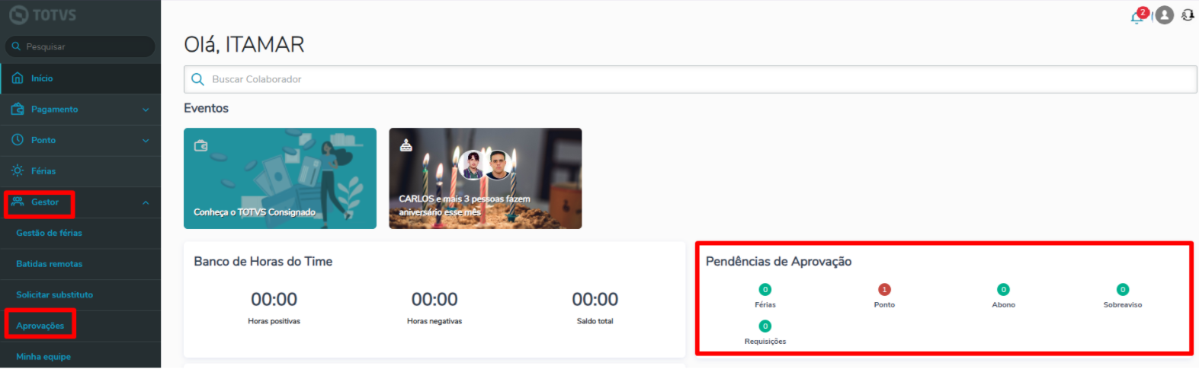The image size is (1199, 369).
Task: Open the Conheça o TOTVS Consignado card
Action: point(280,178)
